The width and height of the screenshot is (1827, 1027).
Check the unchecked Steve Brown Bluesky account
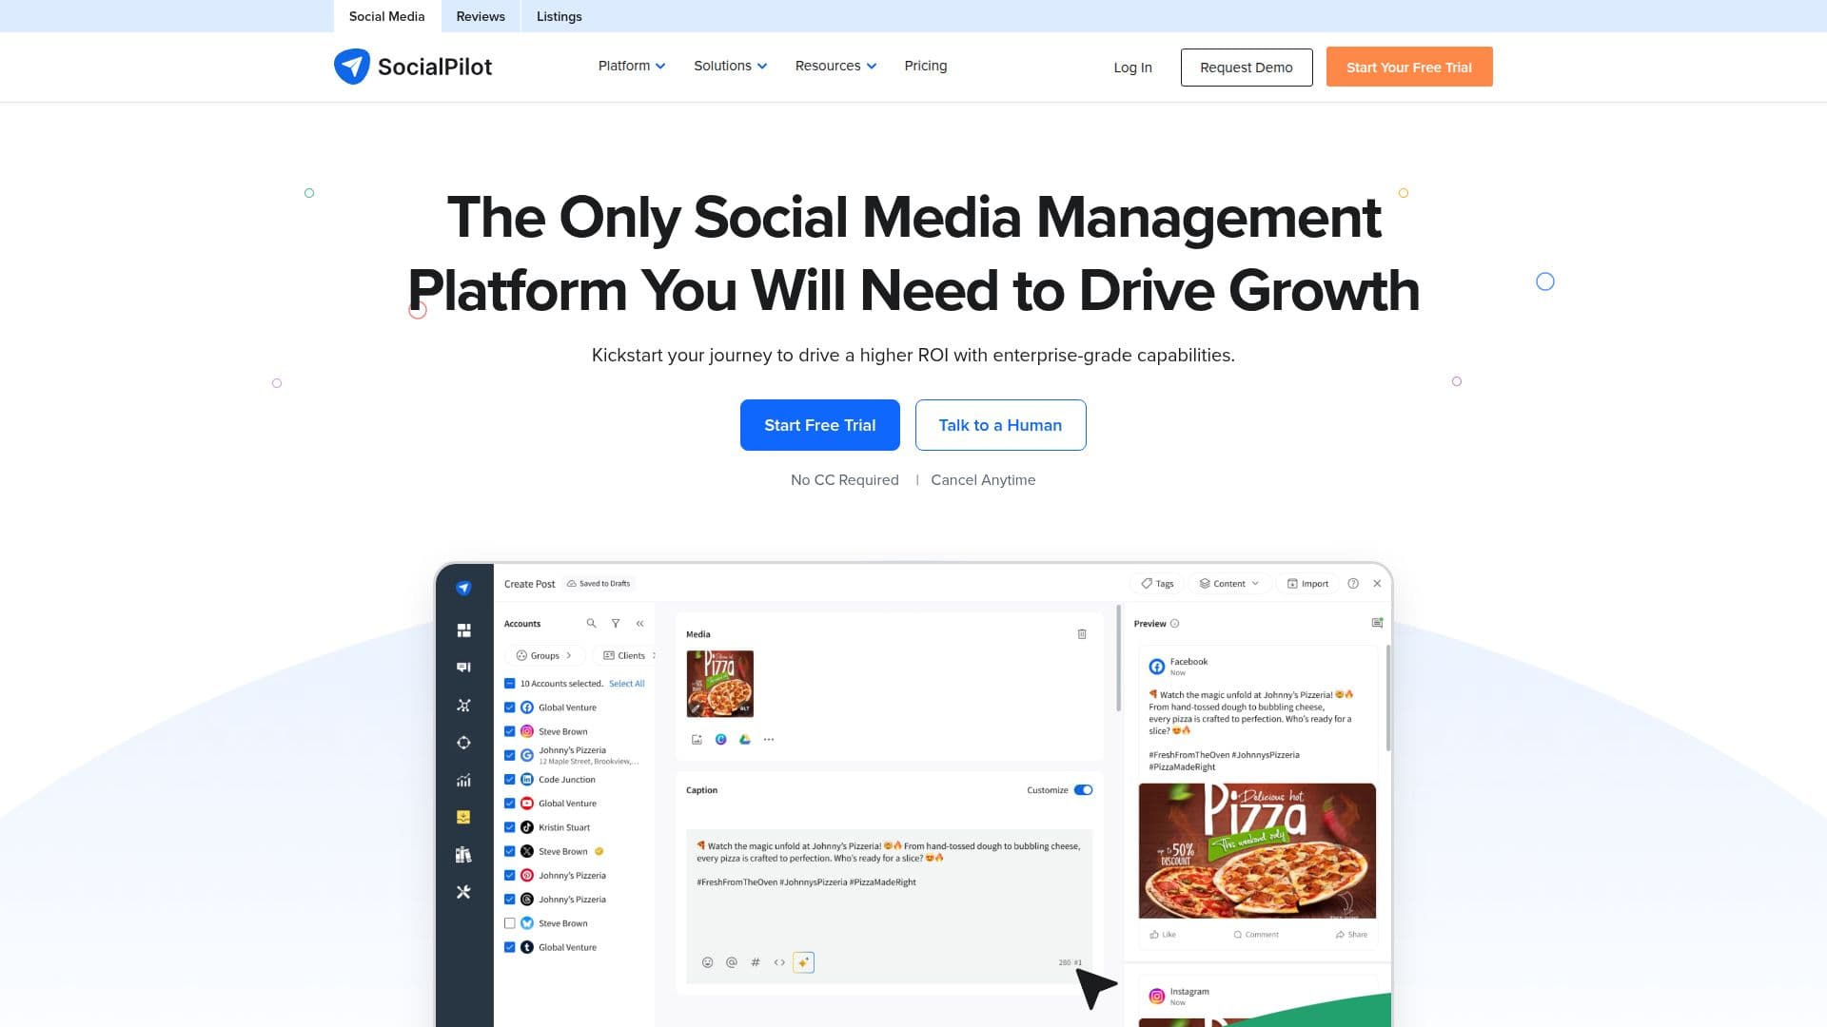coord(510,923)
